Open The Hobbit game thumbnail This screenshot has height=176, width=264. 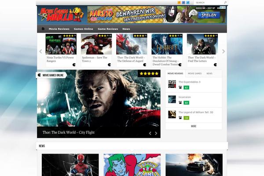tap(167, 44)
